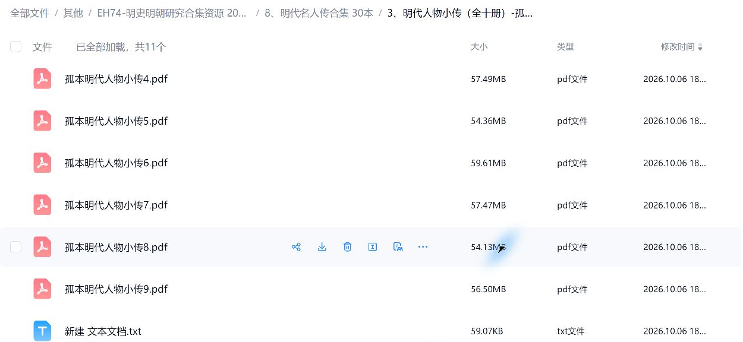Click size value 57.49MB

pos(489,79)
